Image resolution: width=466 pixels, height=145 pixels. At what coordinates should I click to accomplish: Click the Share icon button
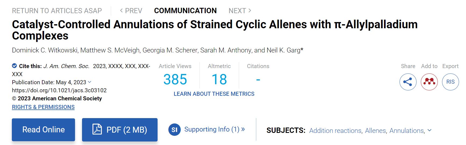click(408, 82)
